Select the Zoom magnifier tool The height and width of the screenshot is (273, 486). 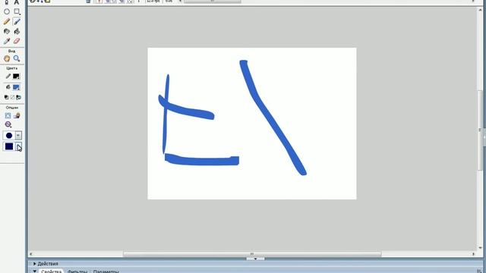pyautogui.click(x=17, y=58)
